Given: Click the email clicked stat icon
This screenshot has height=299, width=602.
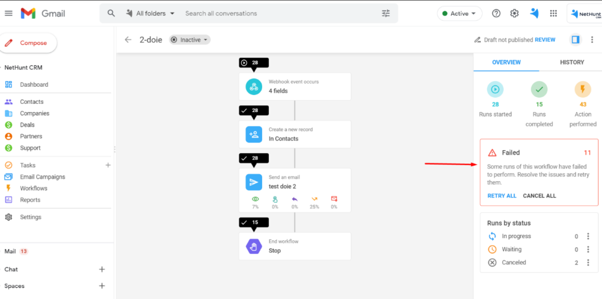Looking at the screenshot, I should click(275, 199).
